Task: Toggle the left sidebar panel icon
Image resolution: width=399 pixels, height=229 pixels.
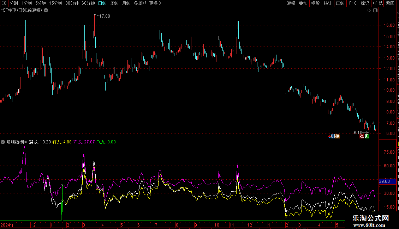Action: point(4,3)
